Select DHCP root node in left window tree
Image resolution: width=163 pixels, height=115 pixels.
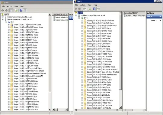point(7,14)
